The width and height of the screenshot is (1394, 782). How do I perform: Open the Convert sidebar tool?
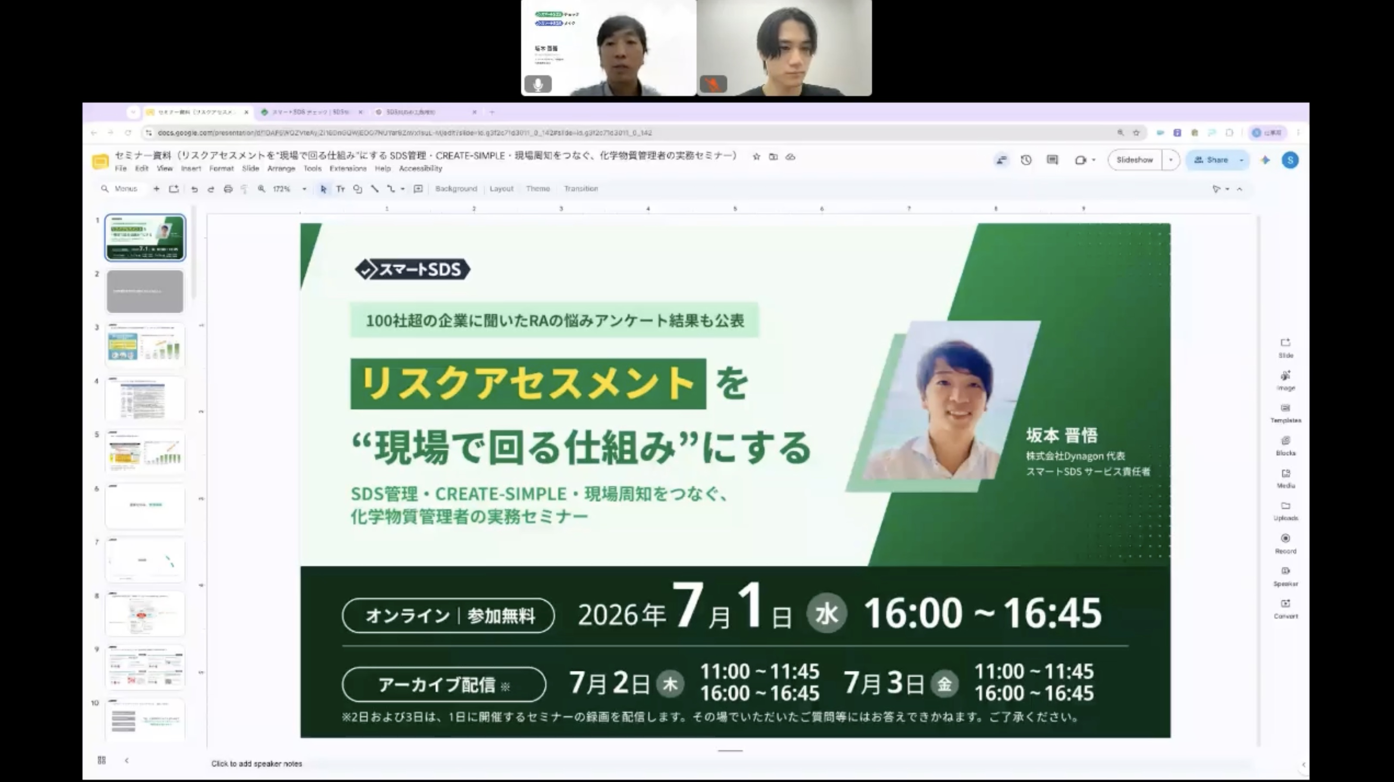(1286, 608)
